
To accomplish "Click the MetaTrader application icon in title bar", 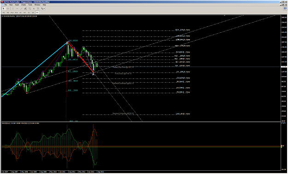I will tap(2, 2).
